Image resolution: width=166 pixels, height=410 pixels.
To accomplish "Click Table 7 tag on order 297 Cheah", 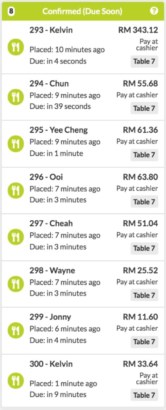I will pyautogui.click(x=144, y=248).
